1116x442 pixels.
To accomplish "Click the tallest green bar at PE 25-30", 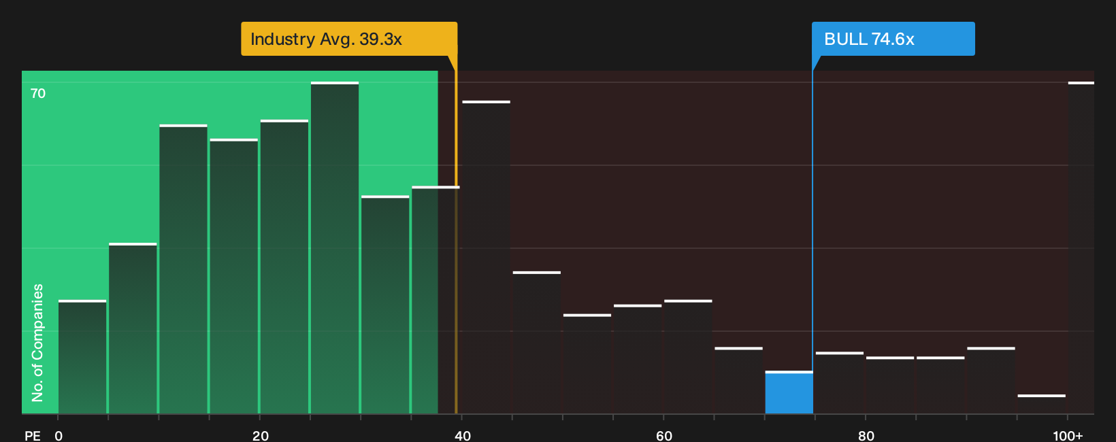I will click(x=335, y=248).
